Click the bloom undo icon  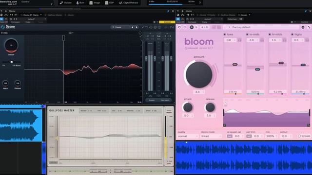(x=179, y=27)
